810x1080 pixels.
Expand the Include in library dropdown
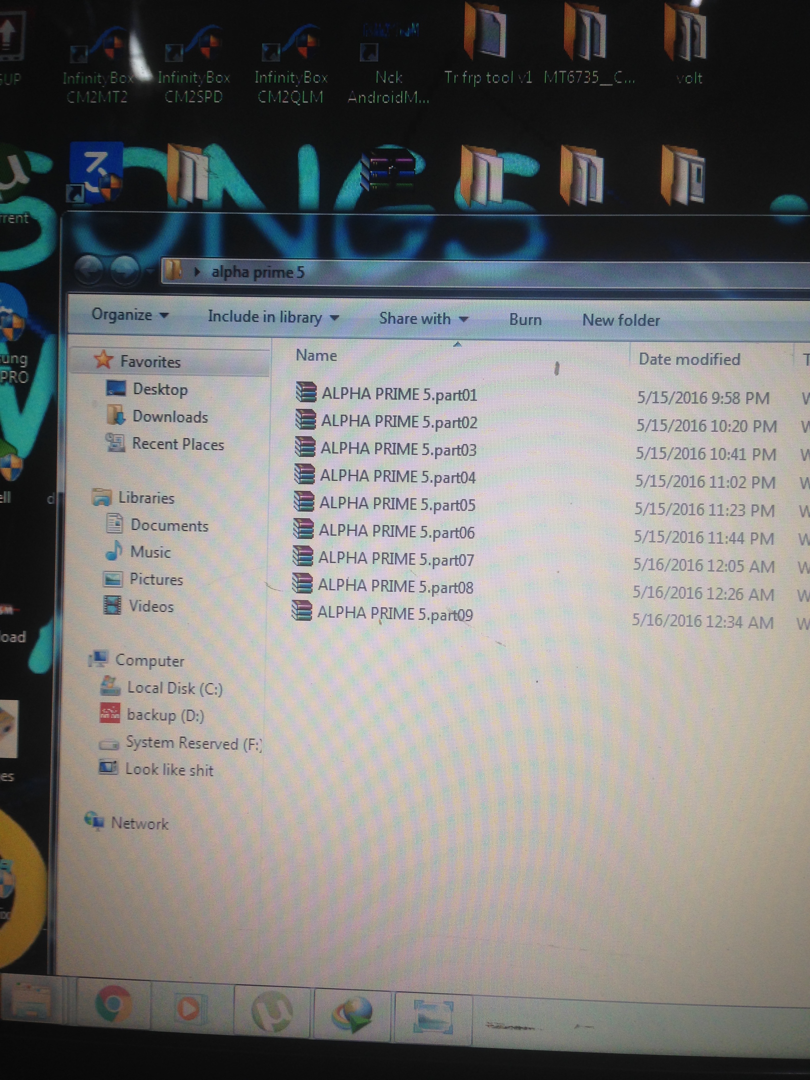point(272,317)
